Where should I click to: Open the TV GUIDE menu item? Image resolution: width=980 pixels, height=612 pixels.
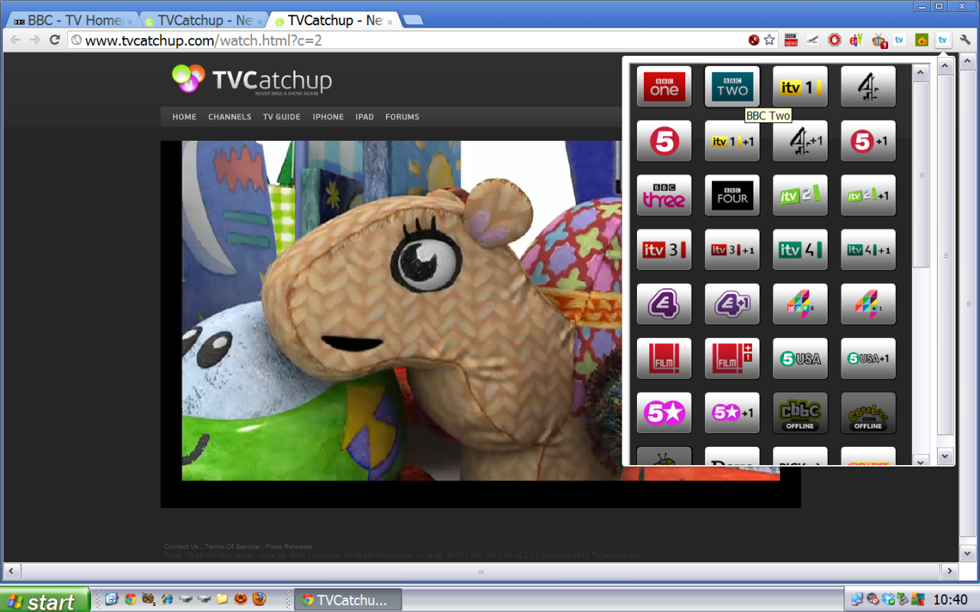coord(282,117)
